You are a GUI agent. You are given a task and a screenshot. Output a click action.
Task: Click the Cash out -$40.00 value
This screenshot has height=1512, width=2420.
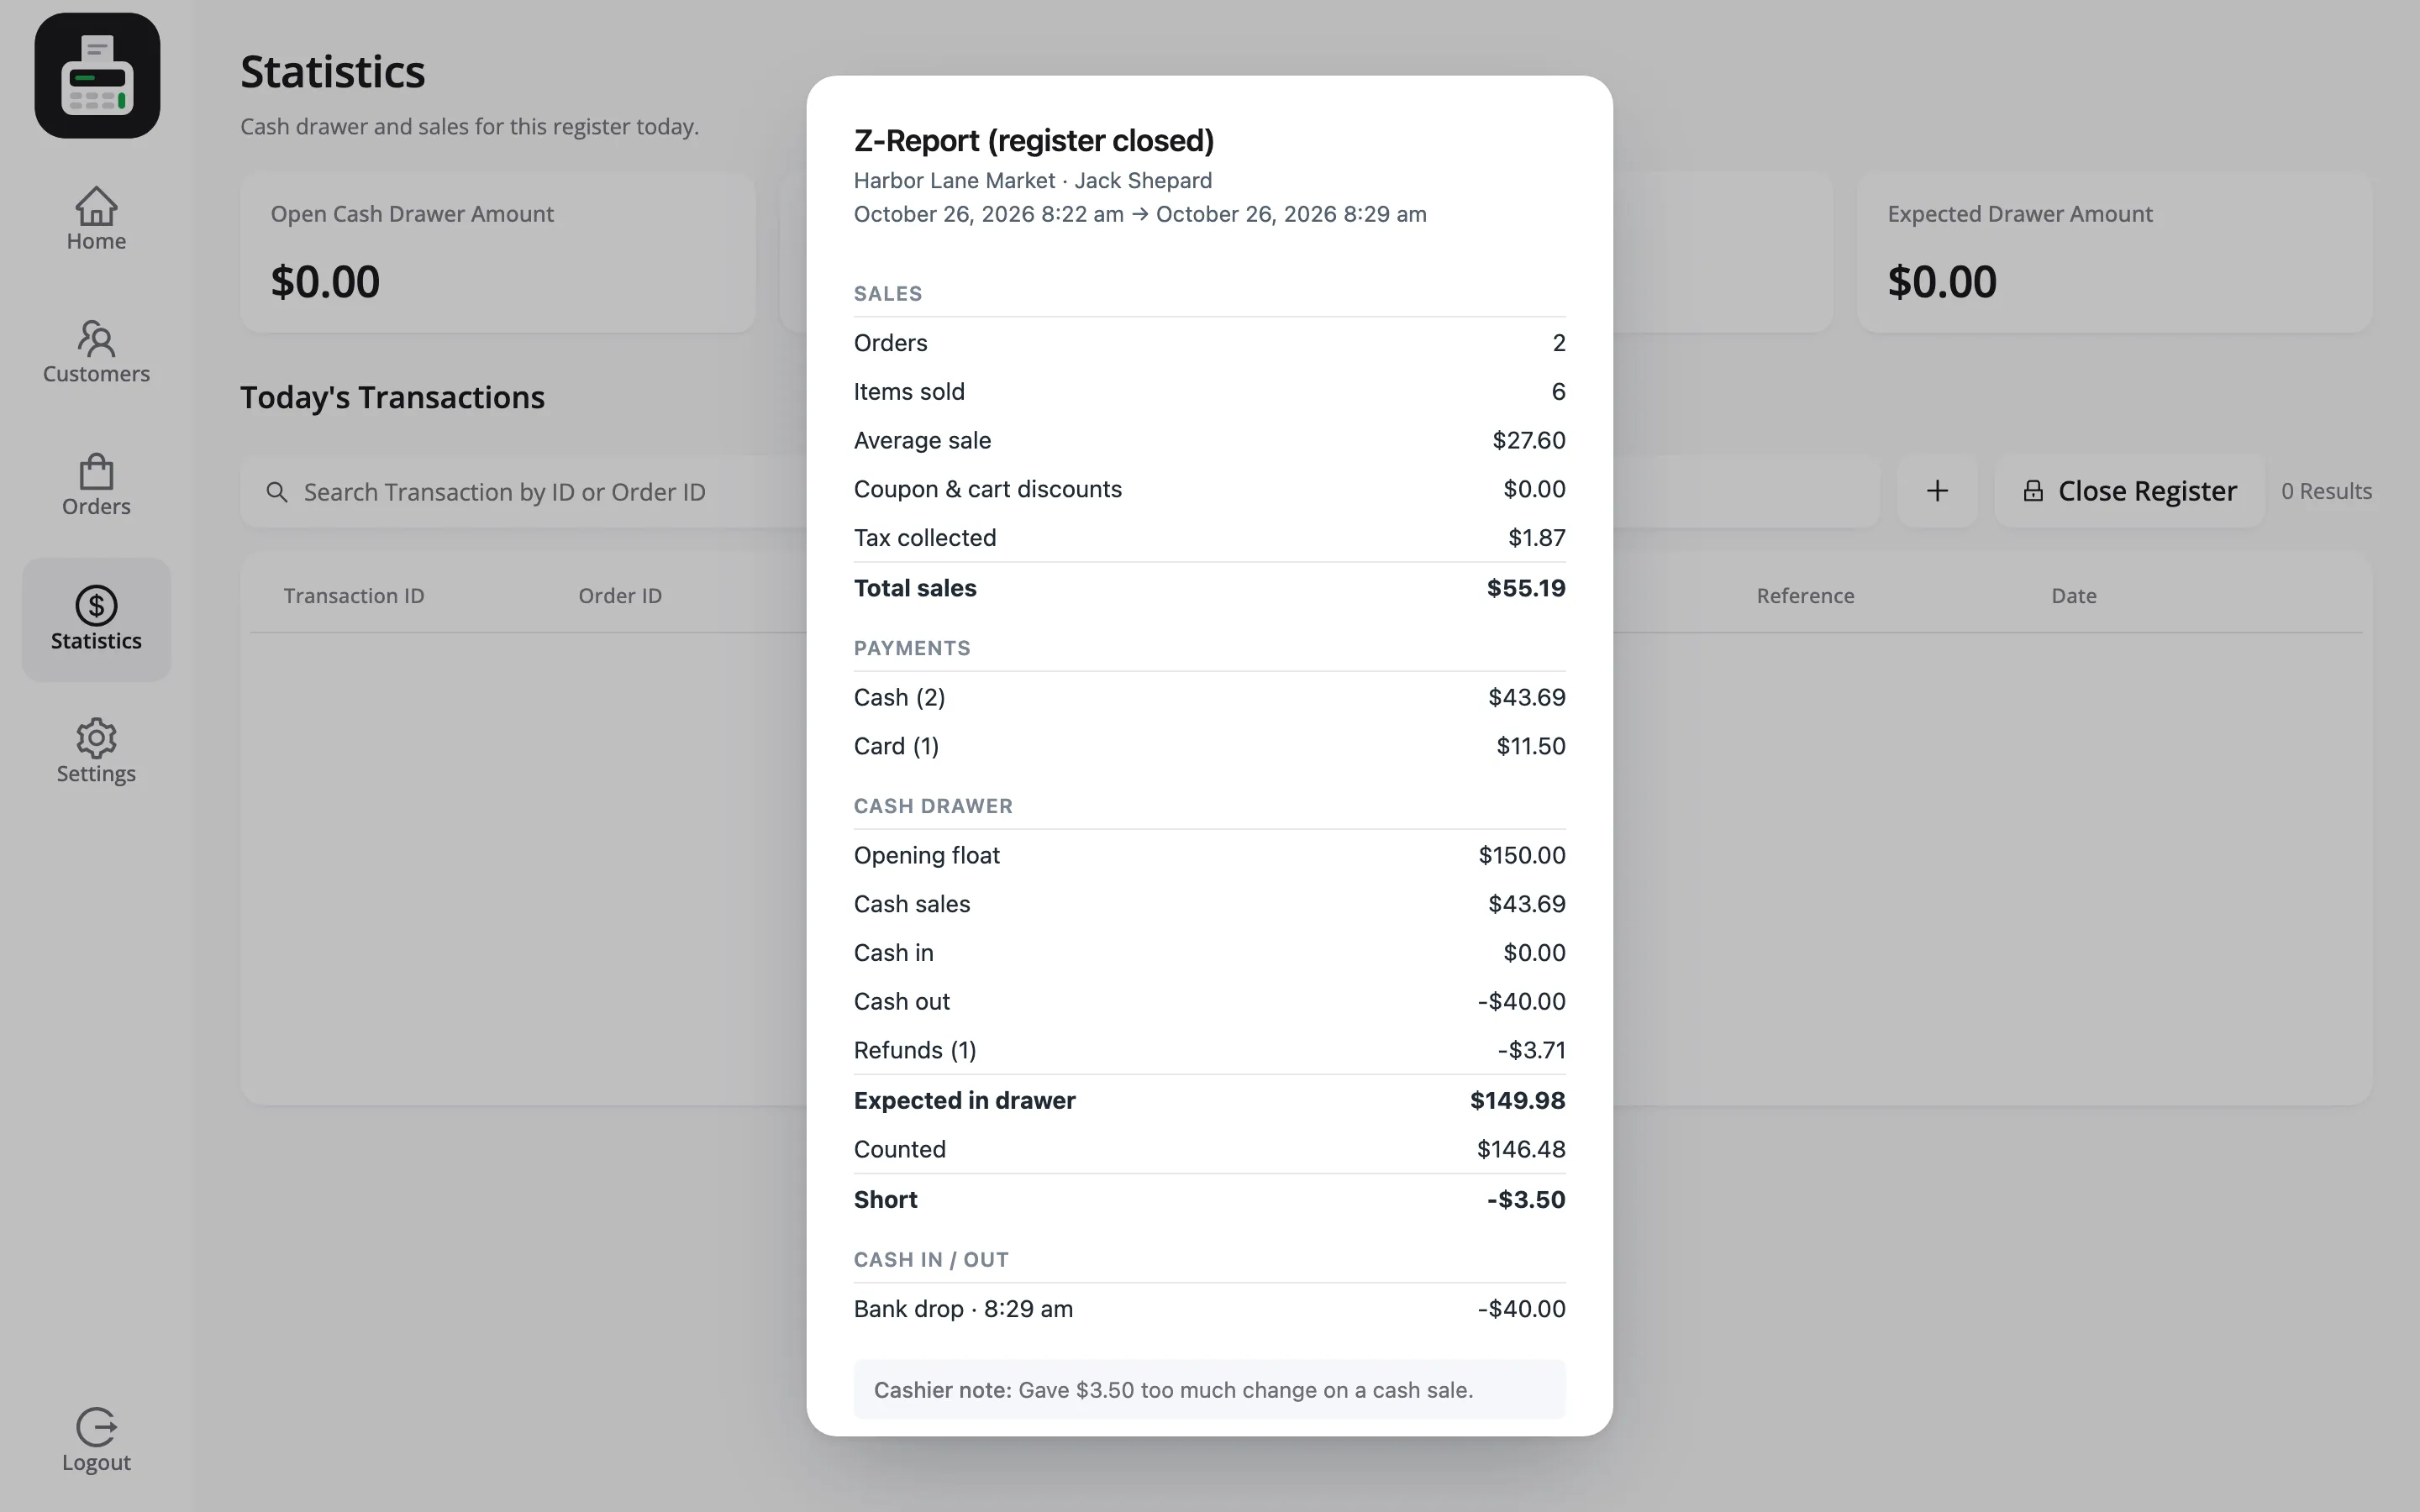[x=1521, y=1001]
